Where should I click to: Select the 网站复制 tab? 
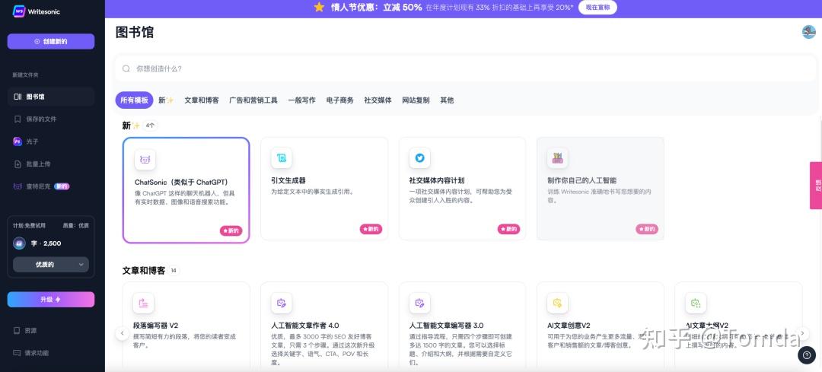coord(416,100)
